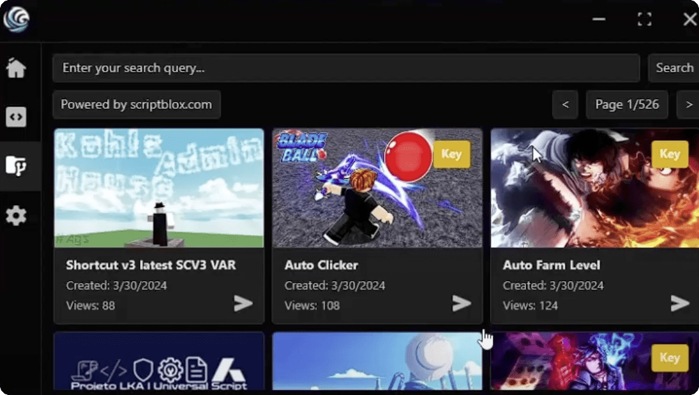699x395 pixels.
Task: Click the Views: 88 text
Action: 91,306
